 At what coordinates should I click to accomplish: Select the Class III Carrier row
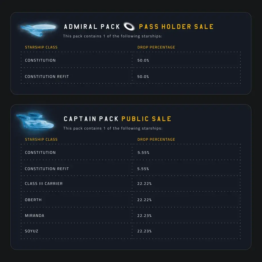click(44, 184)
